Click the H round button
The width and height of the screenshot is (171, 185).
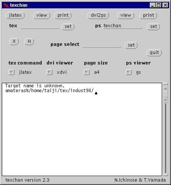click(x=29, y=41)
